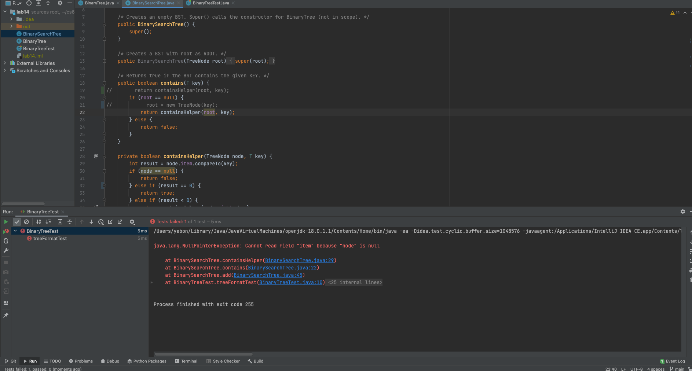Click console horizontal scrollbar
This screenshot has height=371, width=692.
point(204,354)
